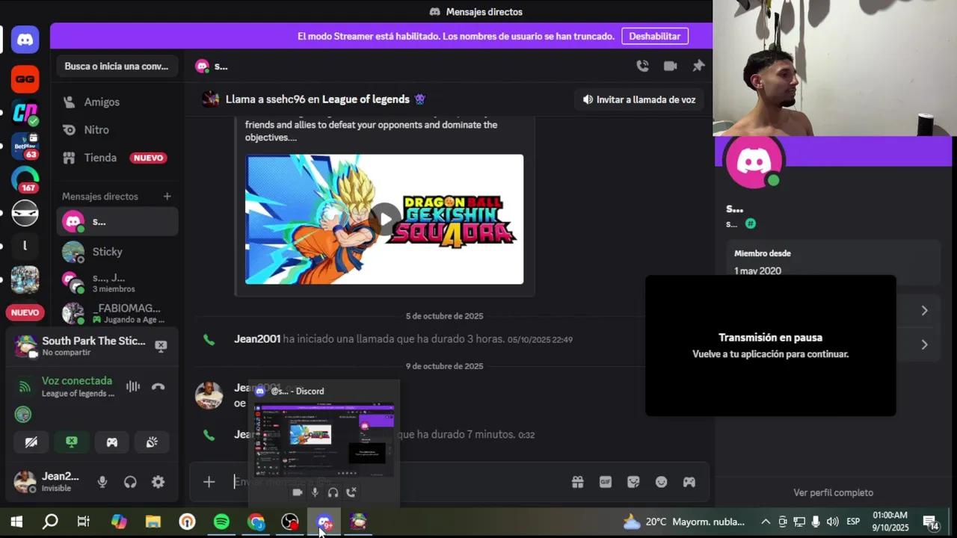Open the server with 167 notifications
Viewport: 957px width, 538px height.
[25, 180]
